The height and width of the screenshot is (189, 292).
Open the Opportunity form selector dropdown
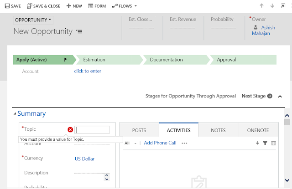(34, 20)
